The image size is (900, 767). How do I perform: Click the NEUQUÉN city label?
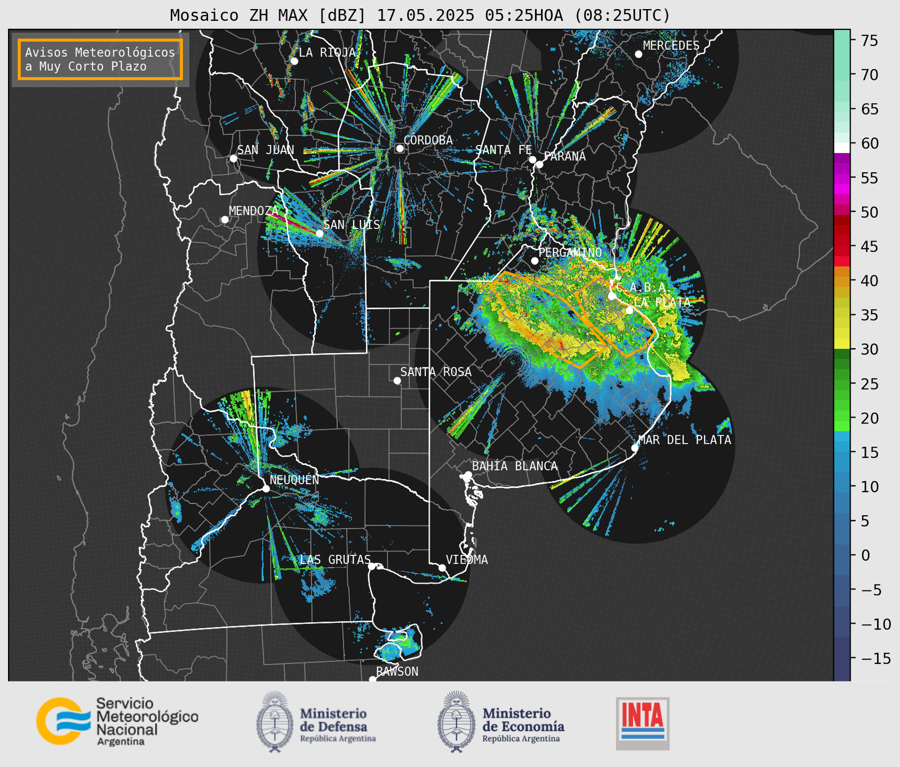[x=294, y=480]
